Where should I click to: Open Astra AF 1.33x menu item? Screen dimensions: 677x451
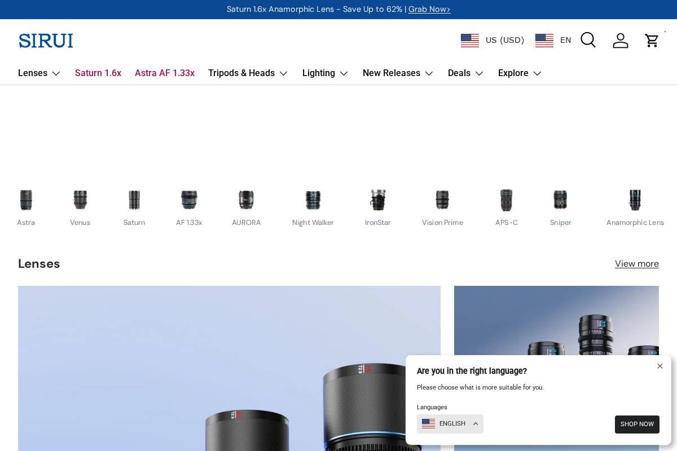[165, 73]
